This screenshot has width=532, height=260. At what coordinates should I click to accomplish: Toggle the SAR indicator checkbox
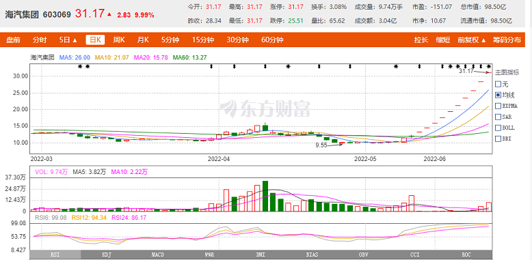498,117
